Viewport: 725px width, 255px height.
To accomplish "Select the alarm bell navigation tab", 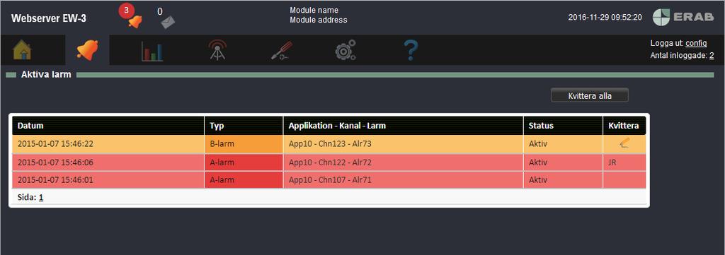I will click(87, 50).
